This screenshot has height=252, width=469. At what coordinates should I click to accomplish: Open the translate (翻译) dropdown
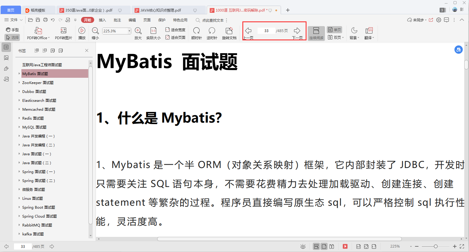click(x=369, y=34)
